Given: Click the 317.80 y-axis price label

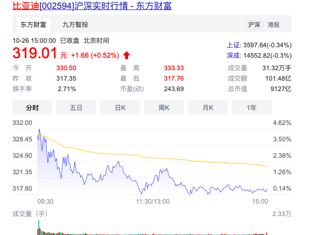Looking at the screenshot, I should click(22, 188).
